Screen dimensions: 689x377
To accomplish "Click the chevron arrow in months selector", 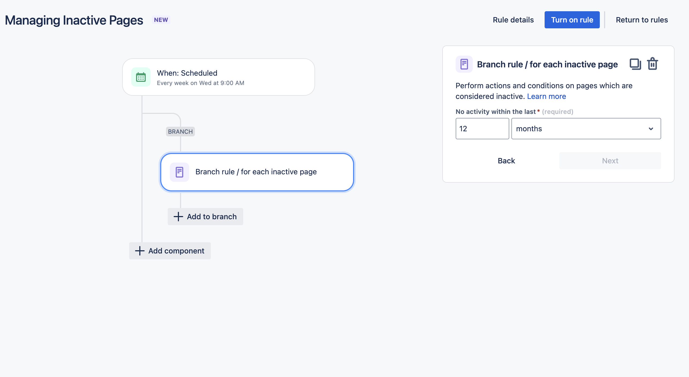I will pyautogui.click(x=651, y=129).
